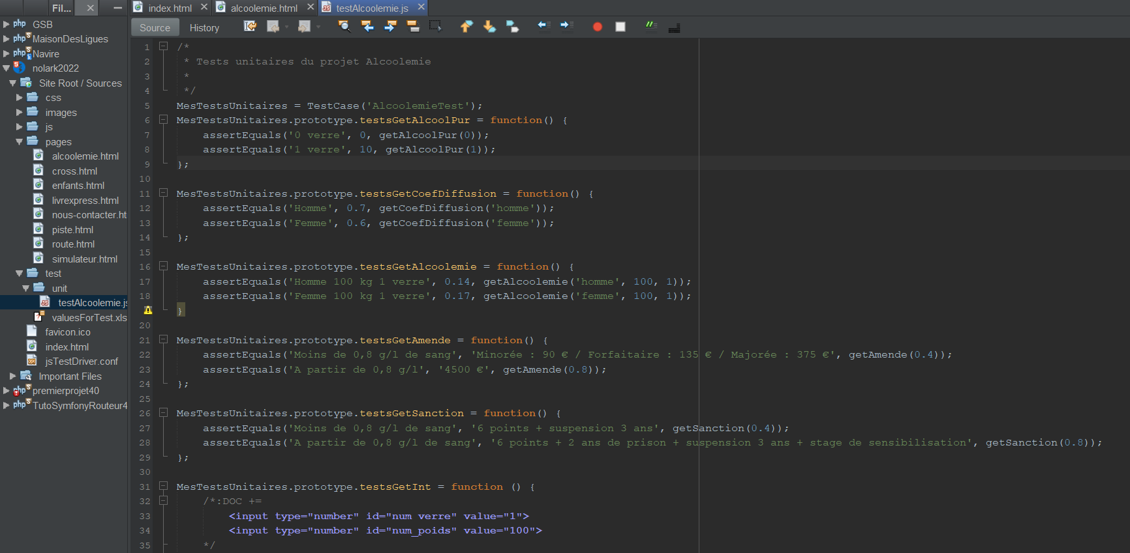Click the nolark2022 HTML5 project icon
This screenshot has width=1130, height=553.
pyautogui.click(x=20, y=68)
